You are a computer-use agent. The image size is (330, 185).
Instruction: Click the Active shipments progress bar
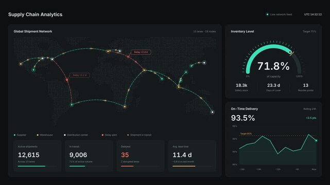pyautogui.click(x=38, y=166)
